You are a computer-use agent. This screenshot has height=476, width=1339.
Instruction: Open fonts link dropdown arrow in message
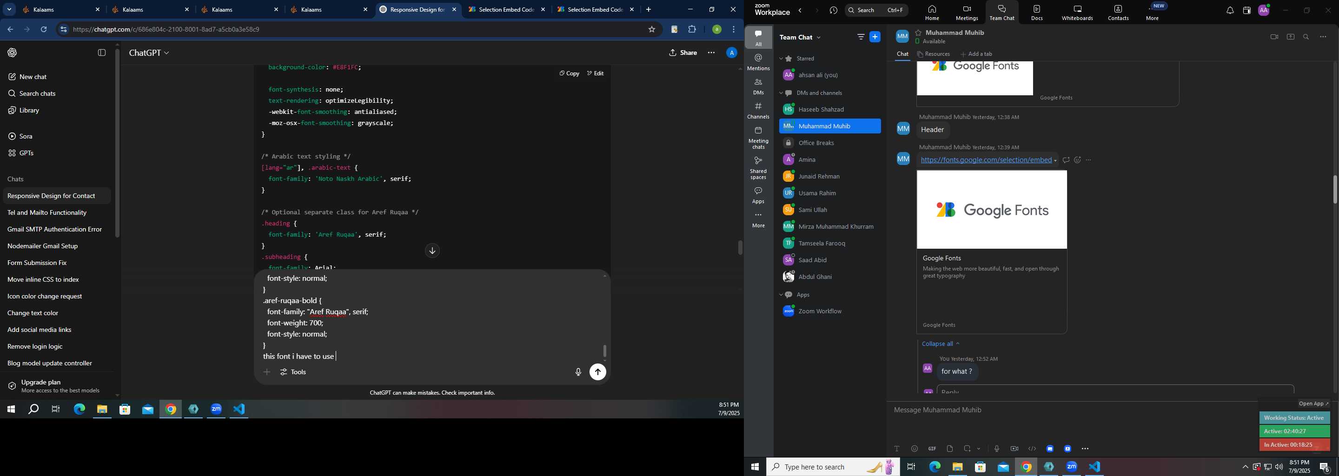click(x=1055, y=160)
